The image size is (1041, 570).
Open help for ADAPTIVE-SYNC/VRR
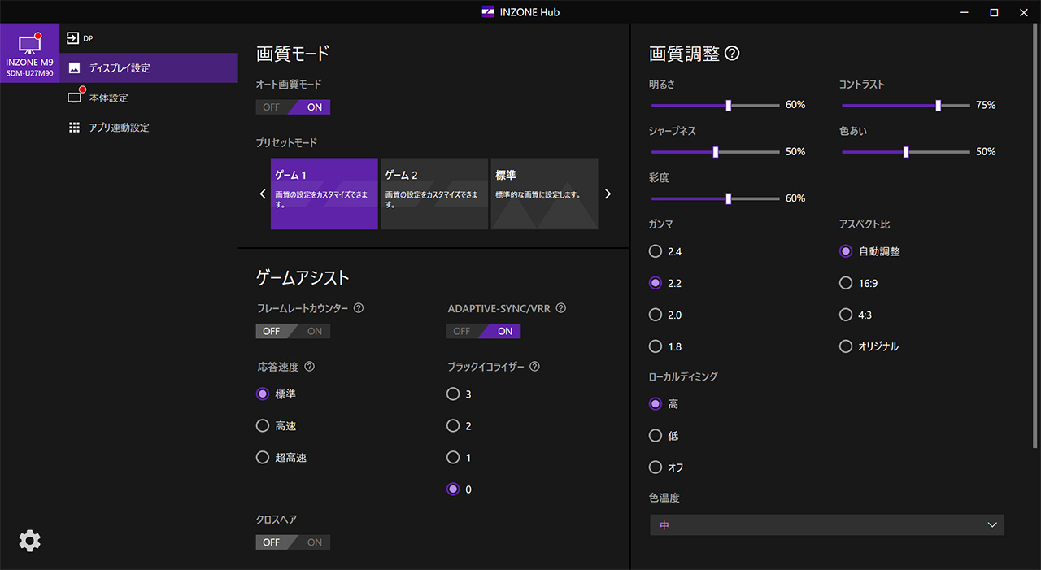(560, 309)
